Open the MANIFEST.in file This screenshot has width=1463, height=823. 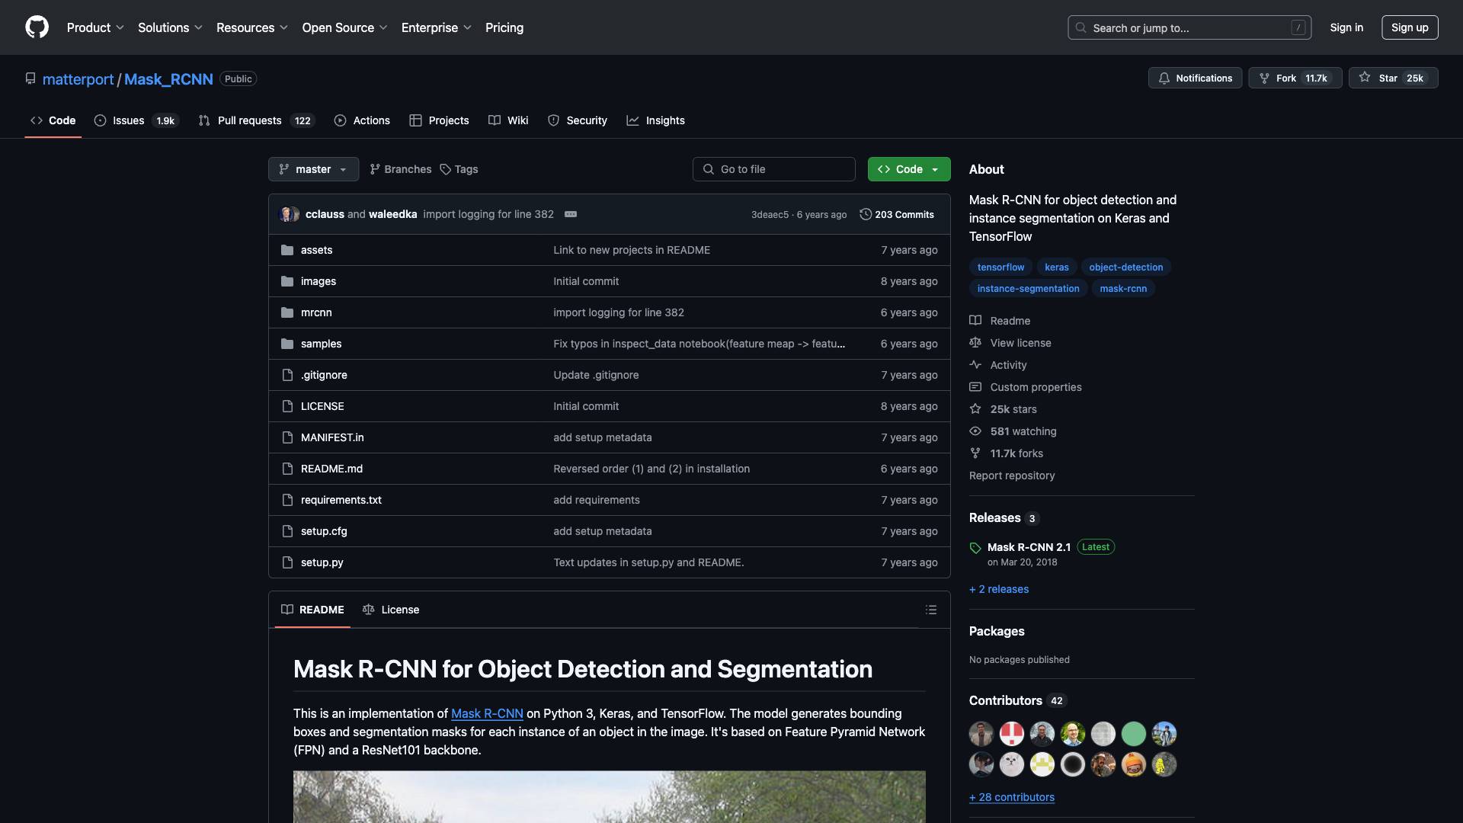332,437
